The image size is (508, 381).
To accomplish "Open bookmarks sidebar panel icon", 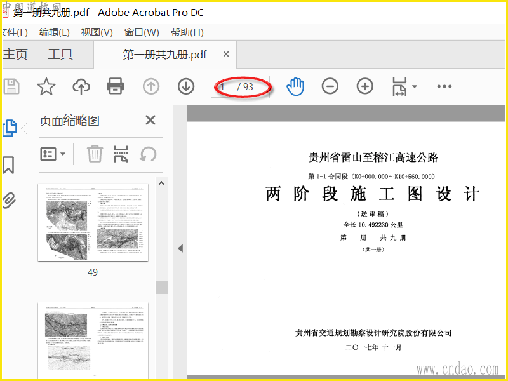I will [9, 165].
